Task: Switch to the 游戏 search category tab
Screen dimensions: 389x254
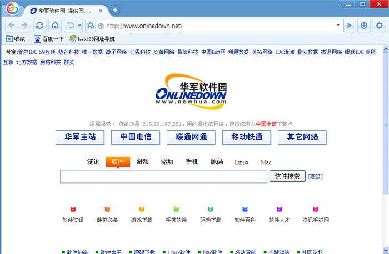Action: [x=143, y=162]
